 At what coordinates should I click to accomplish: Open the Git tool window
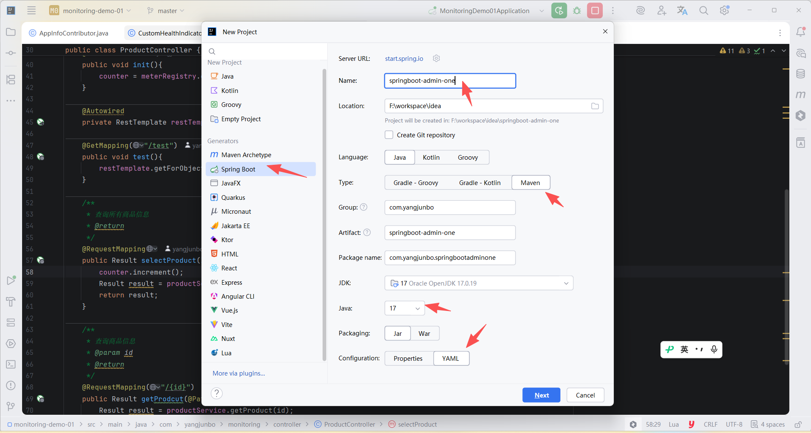11,406
